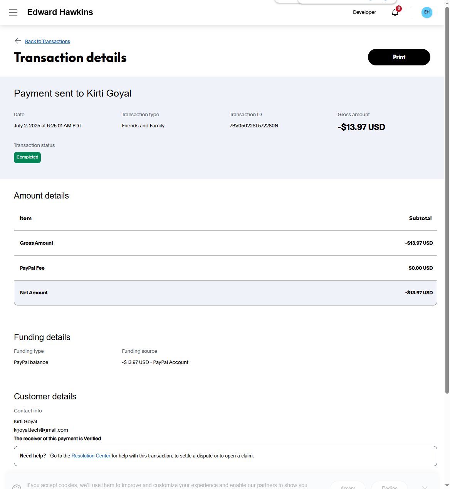Click the page vertical scrollbar
Screen dimensions: 450x489
point(447,192)
